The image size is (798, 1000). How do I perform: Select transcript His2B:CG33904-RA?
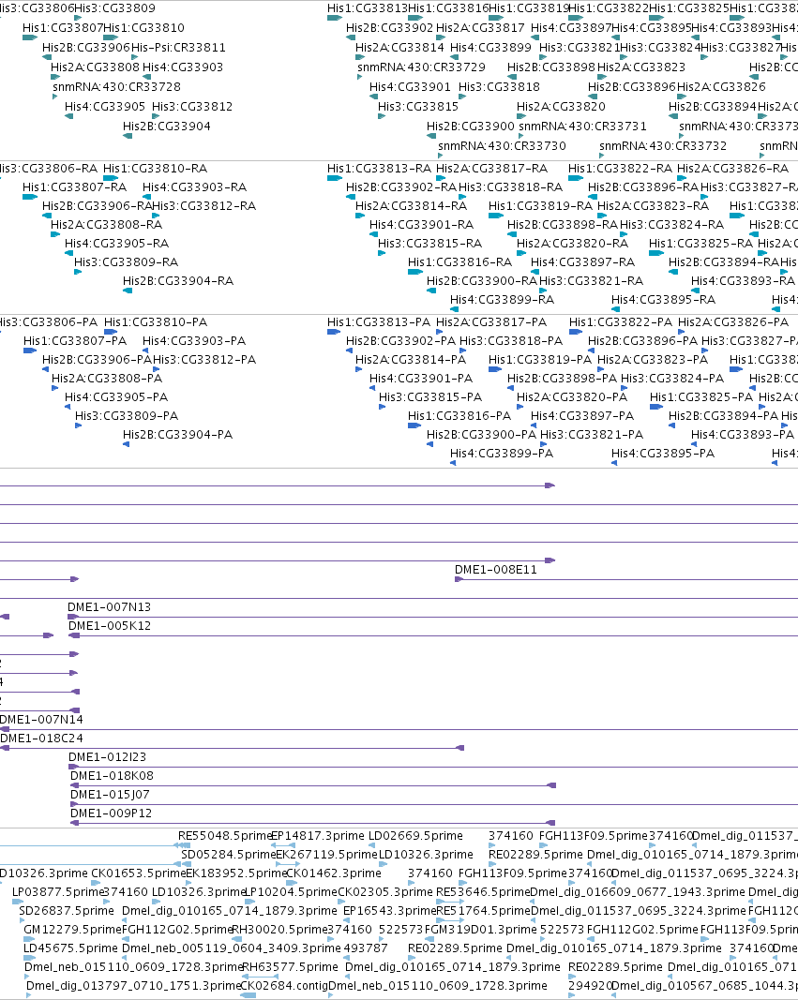tap(178, 281)
